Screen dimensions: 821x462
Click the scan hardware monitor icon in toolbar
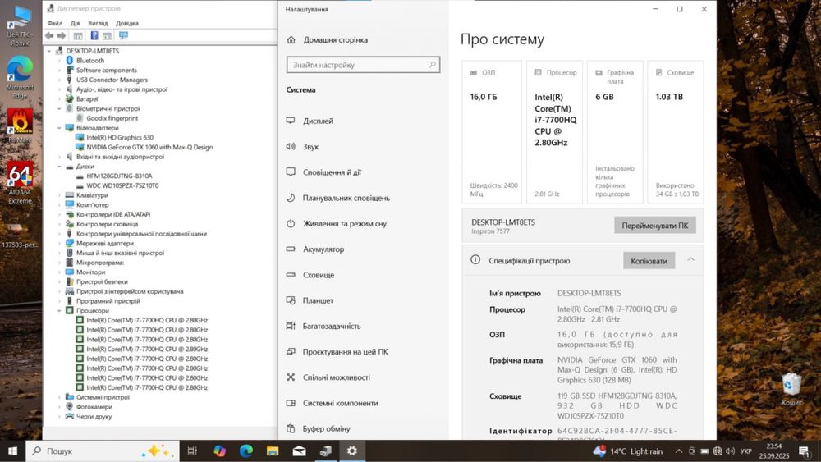pyautogui.click(x=124, y=35)
